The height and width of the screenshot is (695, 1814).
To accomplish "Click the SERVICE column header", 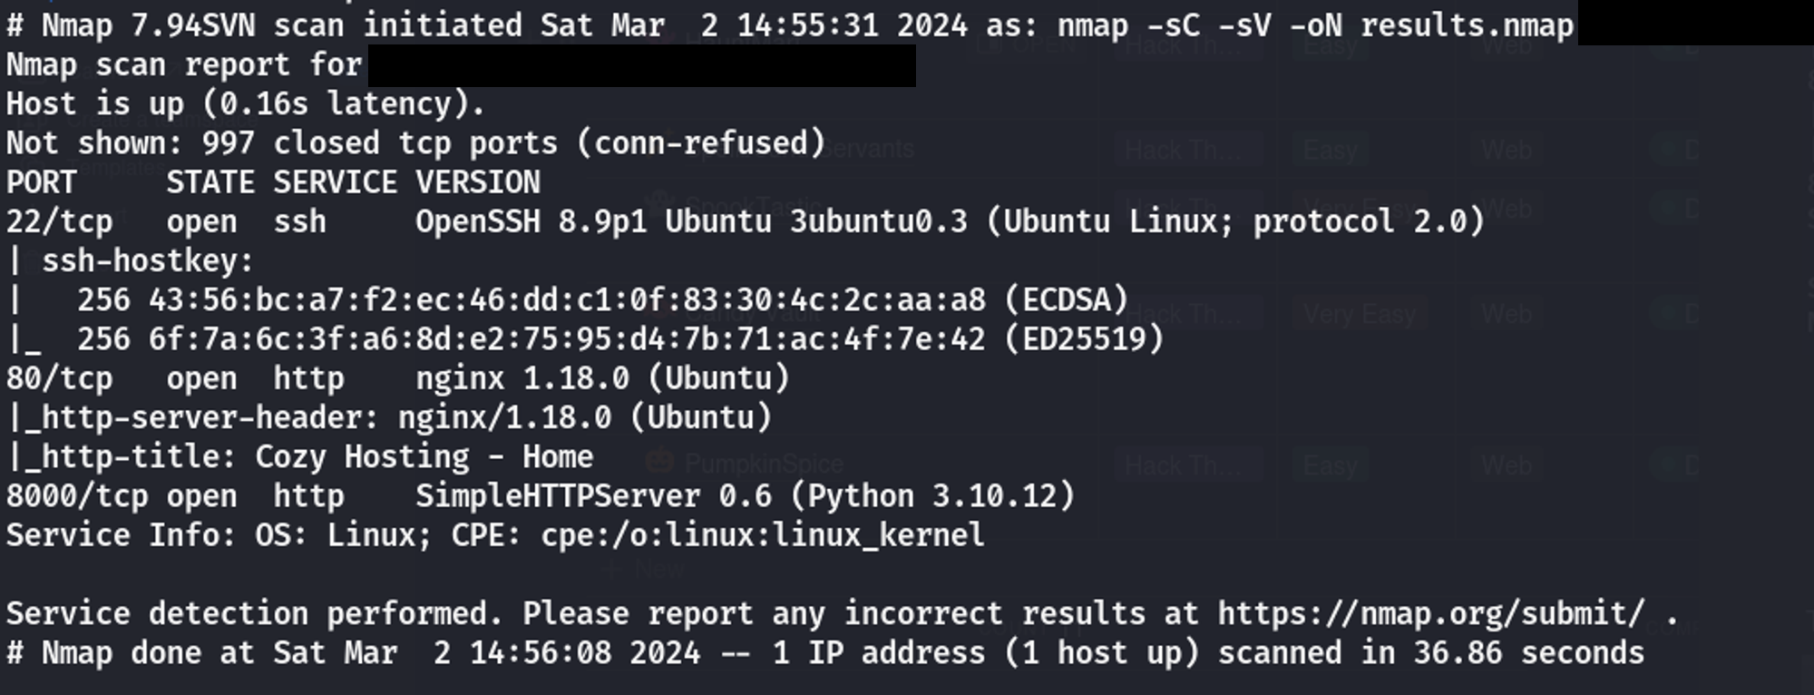I will pyautogui.click(x=335, y=182).
